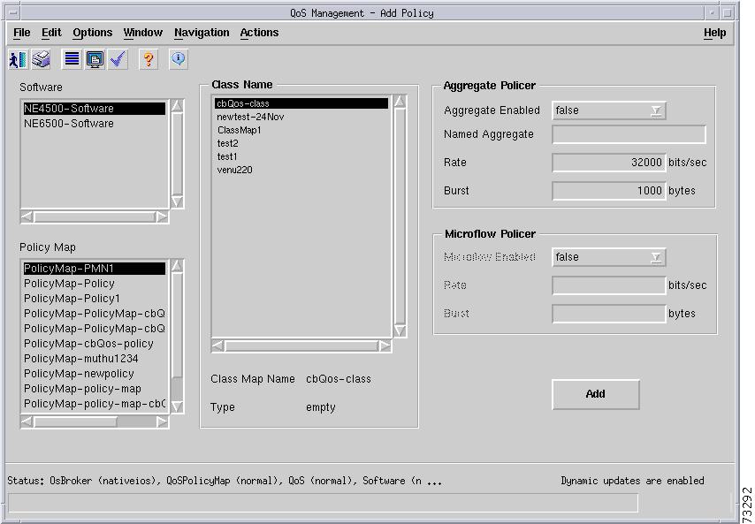The image size is (755, 524).
Task: Click Policy Map list scroll-down arrow
Action: point(177,406)
